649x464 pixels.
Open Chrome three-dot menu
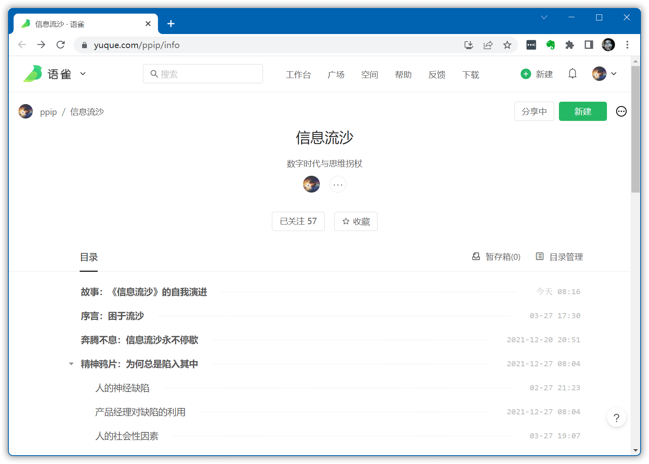[x=627, y=45]
